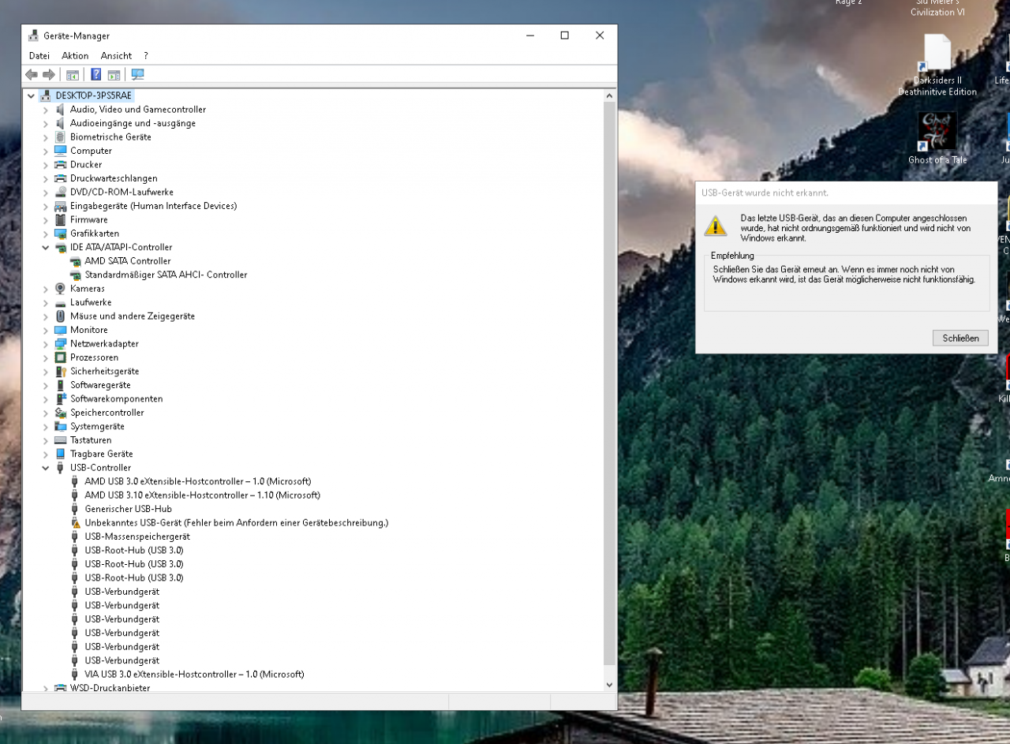Toggle the console tree toolbar icon

(73, 74)
